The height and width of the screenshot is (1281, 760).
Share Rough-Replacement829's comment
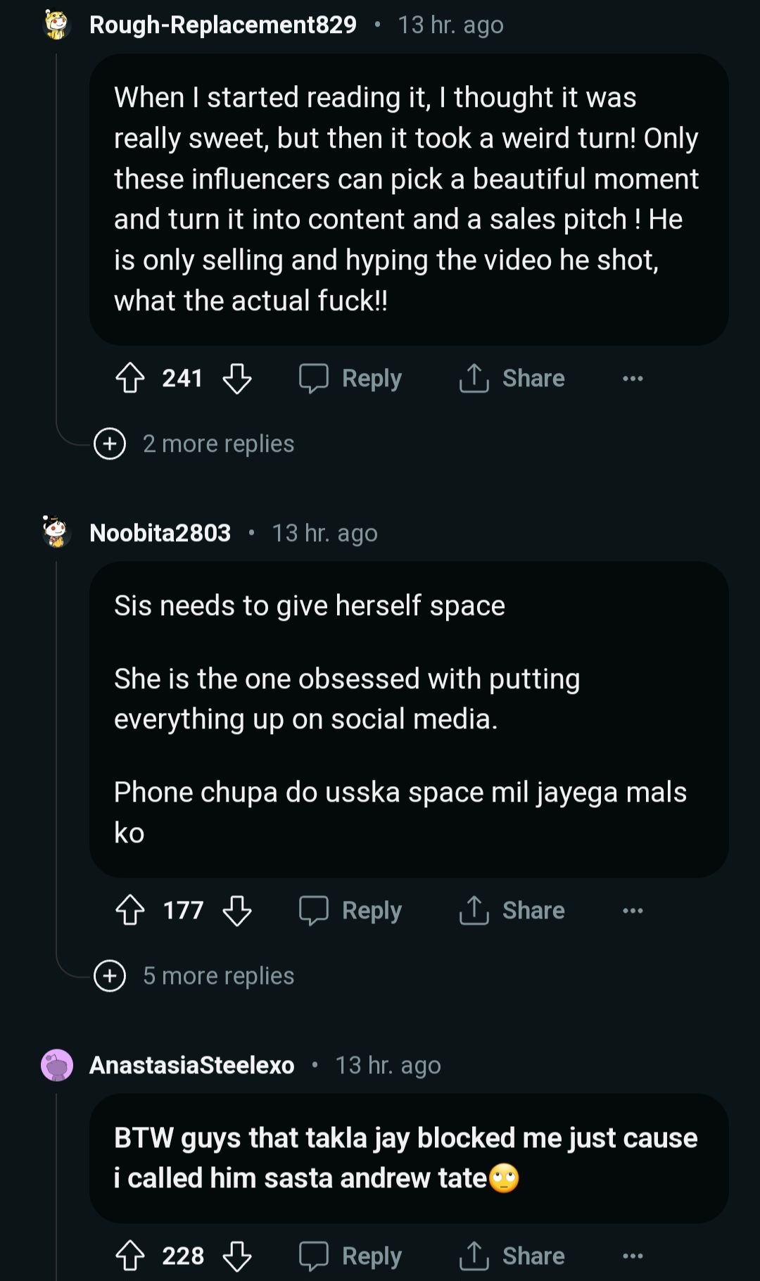[512, 379]
